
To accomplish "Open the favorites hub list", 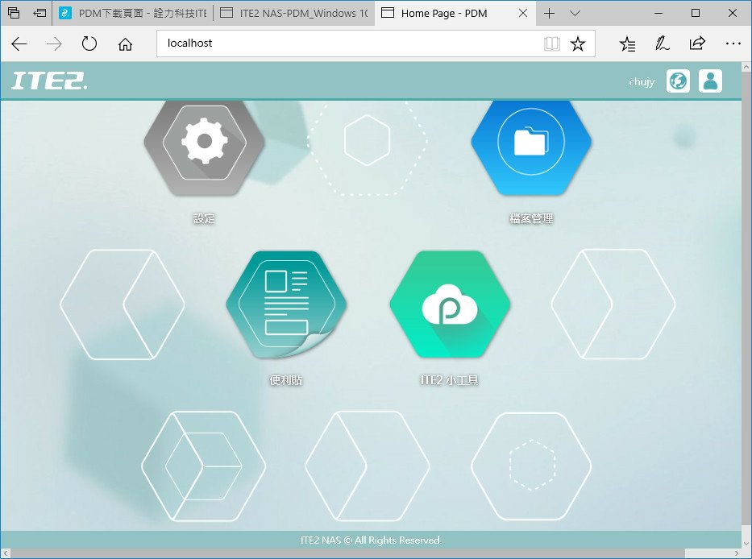I will pos(627,44).
